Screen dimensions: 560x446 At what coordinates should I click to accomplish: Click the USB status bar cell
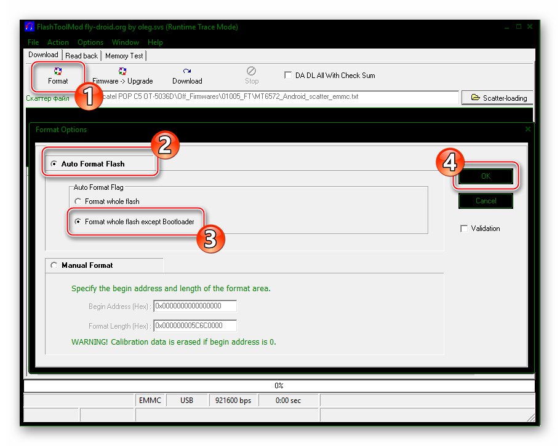(187, 401)
